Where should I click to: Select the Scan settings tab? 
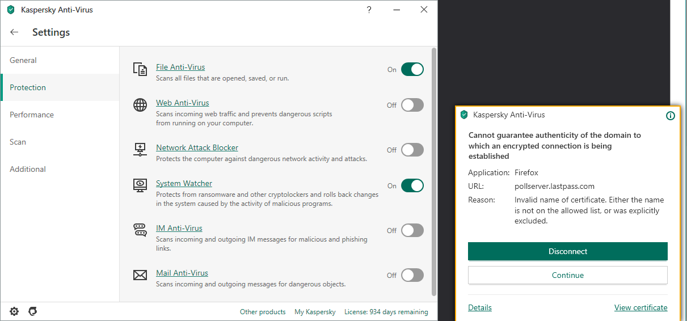click(60, 142)
